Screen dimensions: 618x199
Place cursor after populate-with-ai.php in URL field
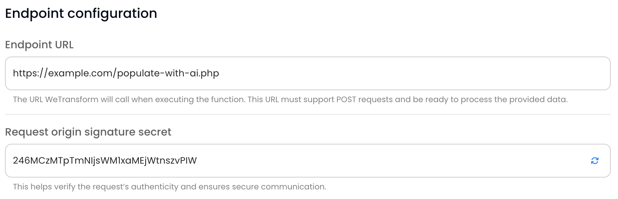[220, 73]
